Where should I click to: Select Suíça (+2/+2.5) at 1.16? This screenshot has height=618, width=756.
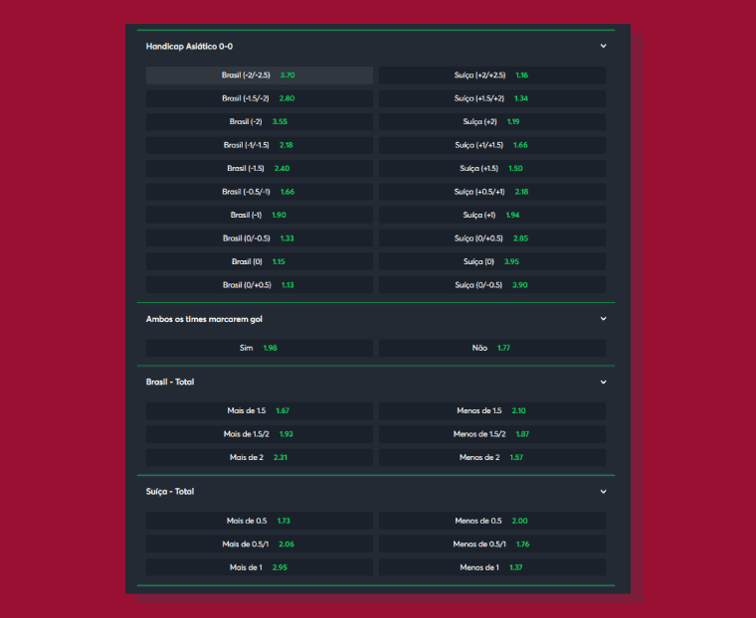tap(492, 76)
